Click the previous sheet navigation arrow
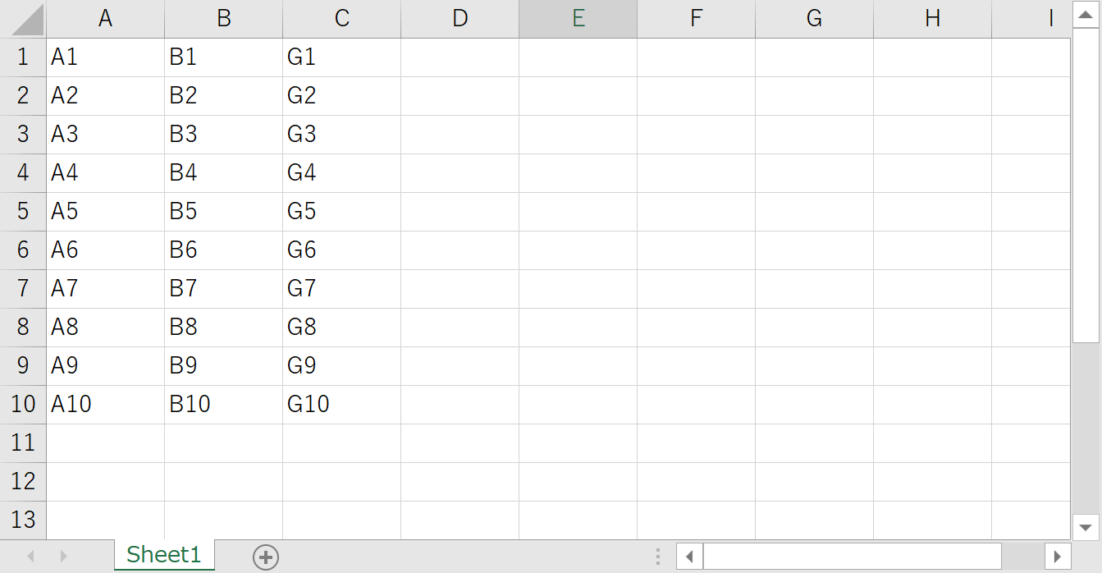This screenshot has width=1102, height=573. tap(31, 557)
